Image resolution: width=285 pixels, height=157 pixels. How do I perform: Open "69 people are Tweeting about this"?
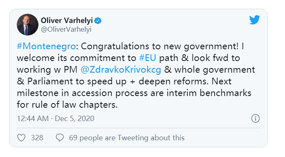(x=127, y=138)
